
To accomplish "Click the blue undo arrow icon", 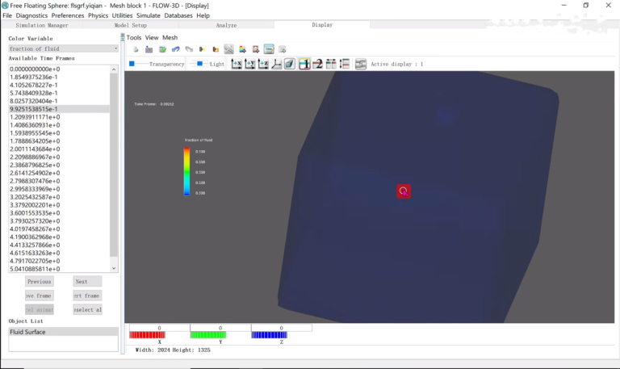I will tap(175, 49).
